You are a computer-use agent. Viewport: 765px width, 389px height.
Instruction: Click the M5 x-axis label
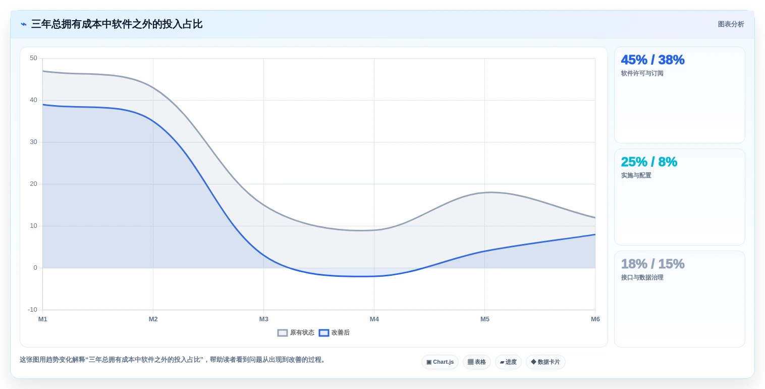click(x=485, y=319)
